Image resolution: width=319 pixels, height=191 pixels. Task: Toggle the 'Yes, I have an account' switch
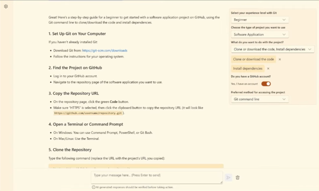266,84
